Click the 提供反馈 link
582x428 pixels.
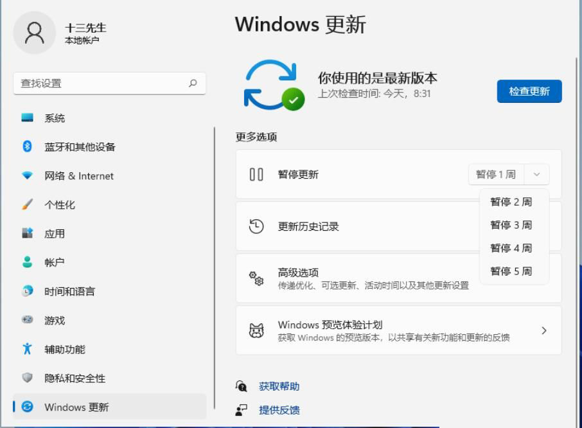coord(279,410)
